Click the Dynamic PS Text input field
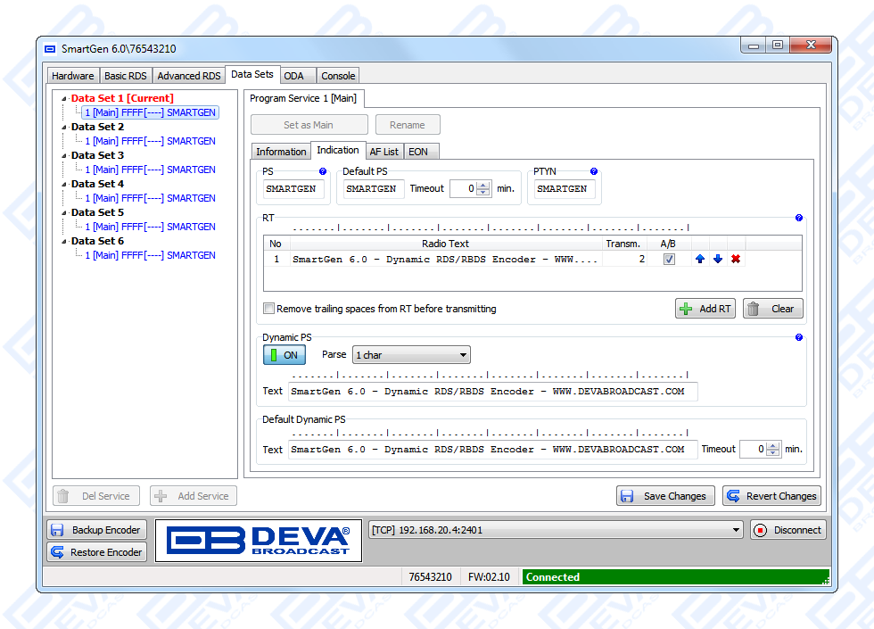Viewport: 874px width, 629px height. tap(492, 391)
